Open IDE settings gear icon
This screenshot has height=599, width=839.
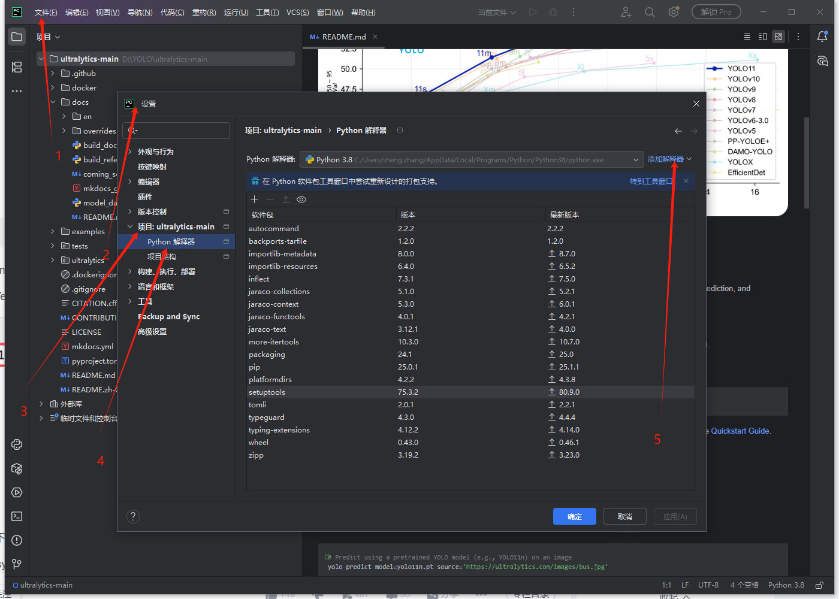[x=674, y=12]
